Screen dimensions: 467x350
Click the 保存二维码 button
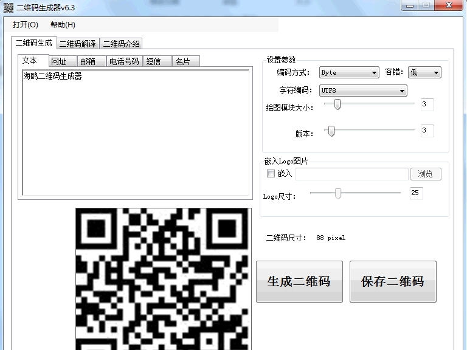click(x=393, y=281)
